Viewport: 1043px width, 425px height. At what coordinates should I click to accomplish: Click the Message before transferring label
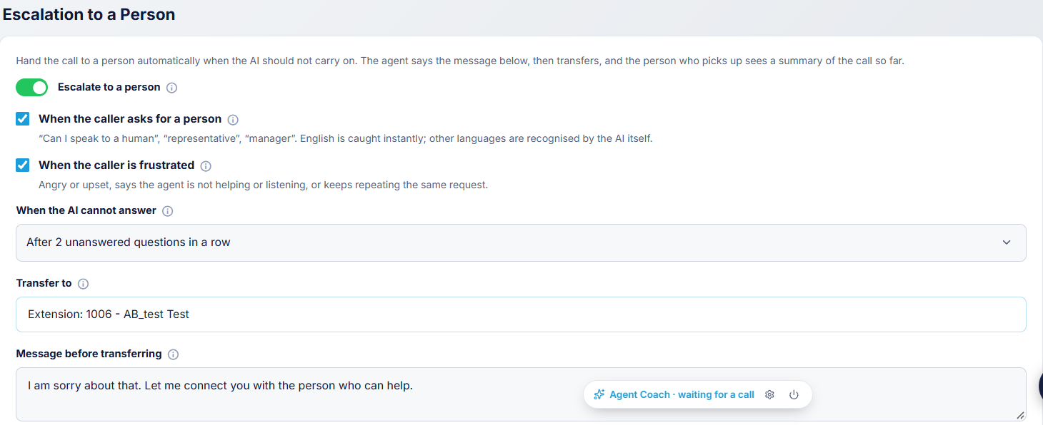pyautogui.click(x=89, y=354)
